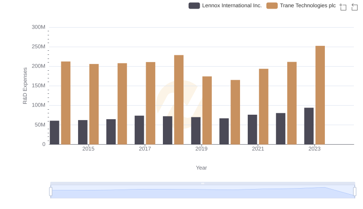363x209 pixels.
Task: Click the Trane 2017 bar
Action: coord(151,103)
